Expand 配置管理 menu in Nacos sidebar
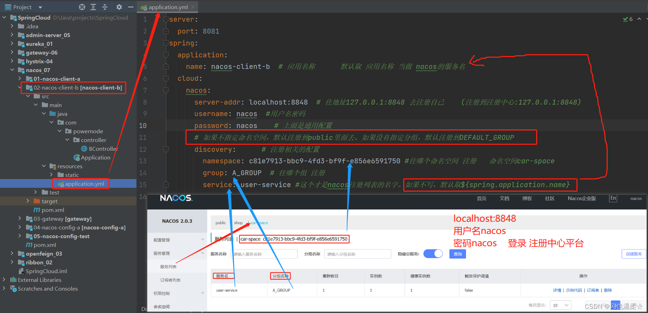This screenshot has width=648, height=313. click(177, 240)
